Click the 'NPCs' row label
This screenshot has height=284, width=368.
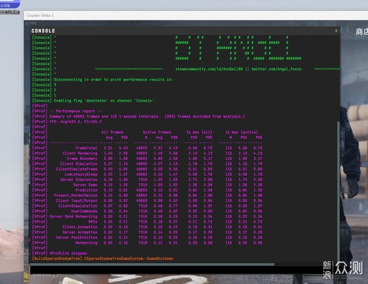(93, 222)
